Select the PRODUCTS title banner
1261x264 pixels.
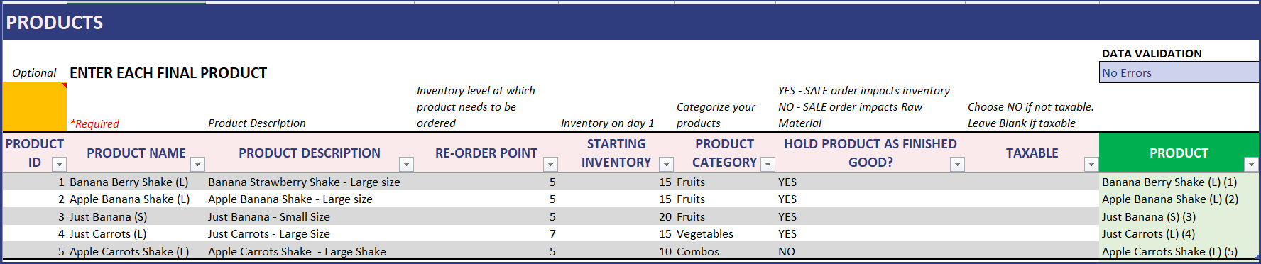[630, 22]
